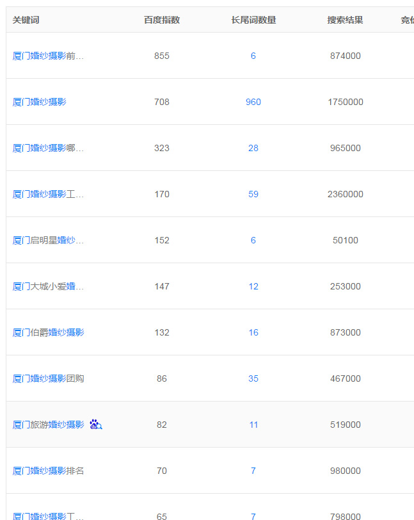414x520 pixels.
Task: Click the long-tail count 35
Action: coord(253,378)
